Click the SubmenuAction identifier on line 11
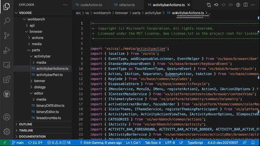 [x=178, y=74]
